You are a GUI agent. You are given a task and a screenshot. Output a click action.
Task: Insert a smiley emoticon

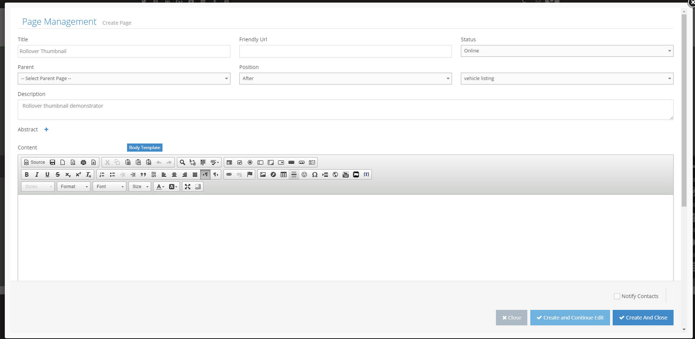[x=304, y=174]
